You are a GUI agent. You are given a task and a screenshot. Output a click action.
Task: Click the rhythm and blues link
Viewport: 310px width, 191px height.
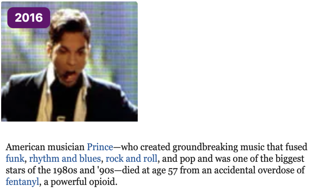point(65,159)
